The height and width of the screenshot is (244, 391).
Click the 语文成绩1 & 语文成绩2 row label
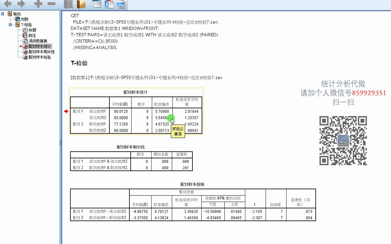pyautogui.click(x=108, y=161)
